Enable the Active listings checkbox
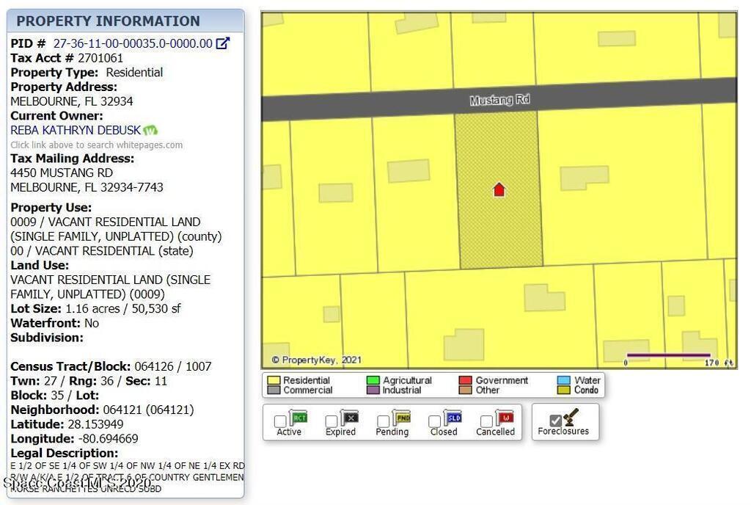Screen dimensions: 751x505 click(280, 421)
